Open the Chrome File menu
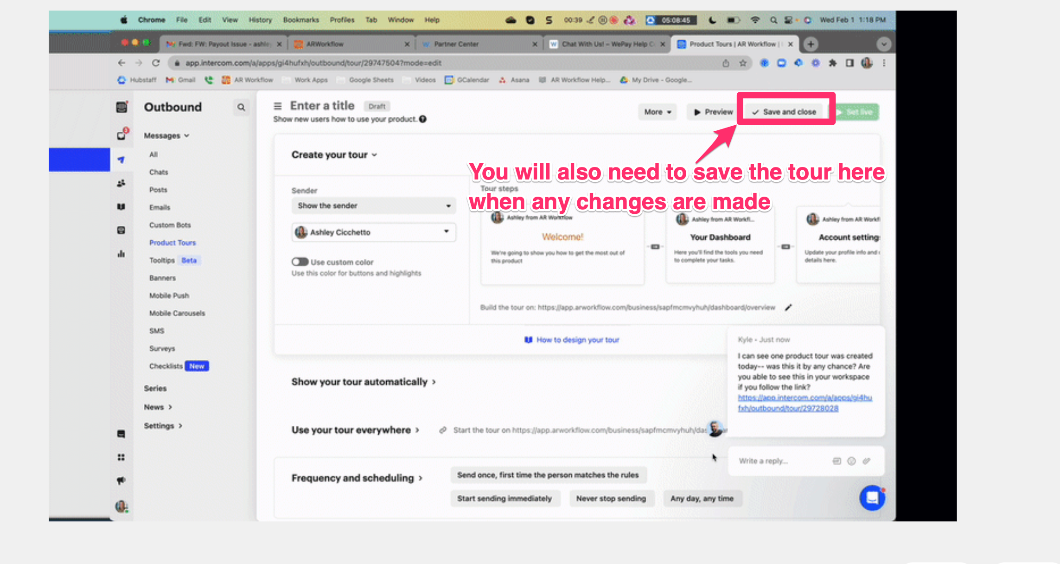The width and height of the screenshot is (1060, 564). pos(182,20)
